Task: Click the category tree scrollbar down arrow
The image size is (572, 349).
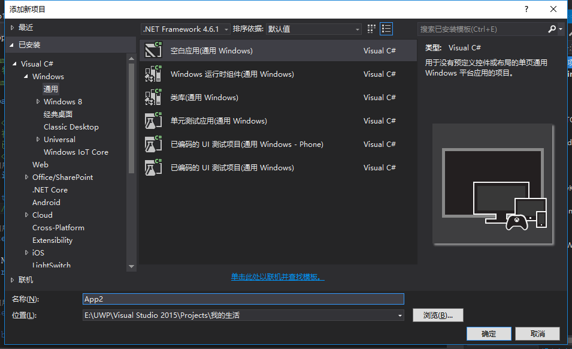Action: pyautogui.click(x=131, y=266)
